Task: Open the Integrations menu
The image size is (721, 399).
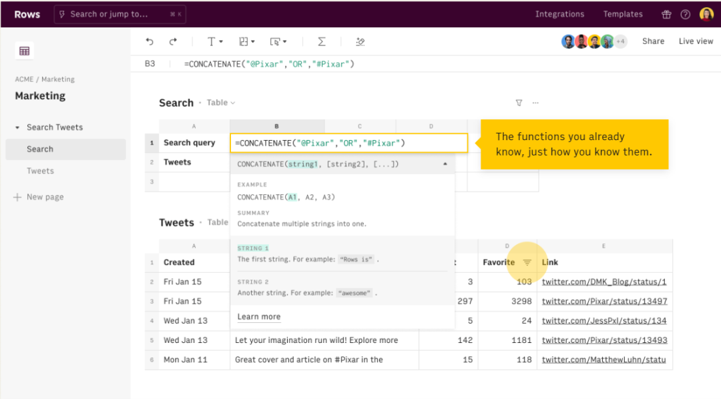Action: pos(559,14)
